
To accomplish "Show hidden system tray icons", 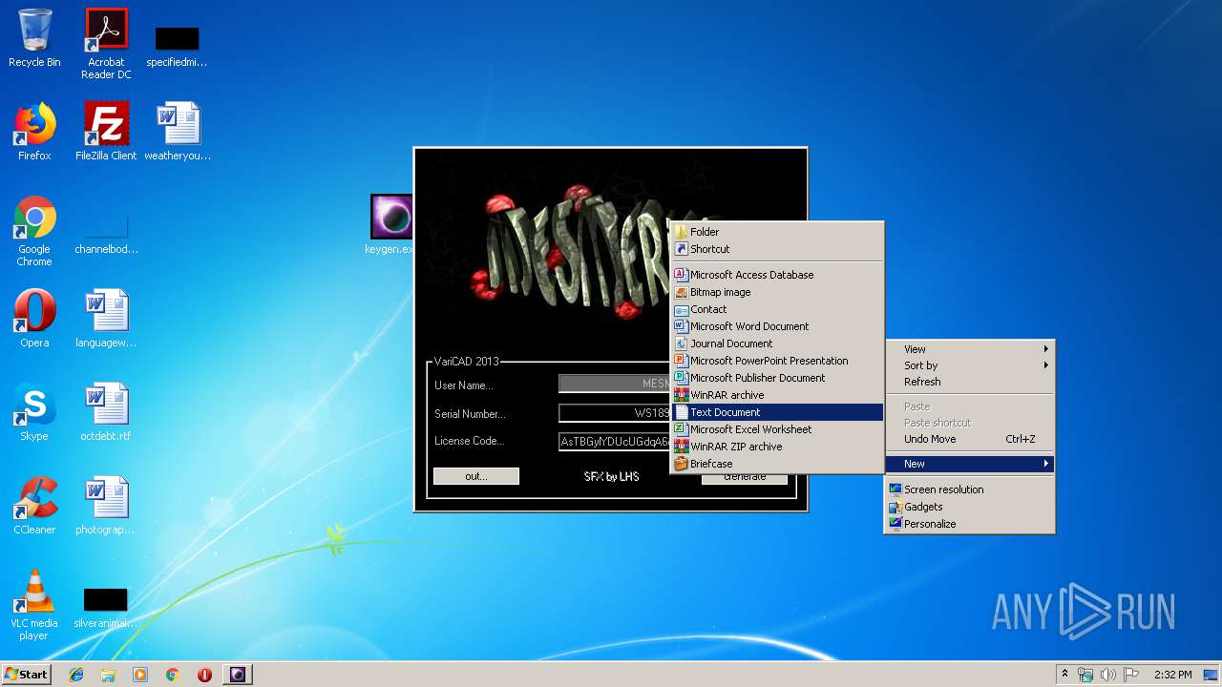I will [x=1064, y=675].
